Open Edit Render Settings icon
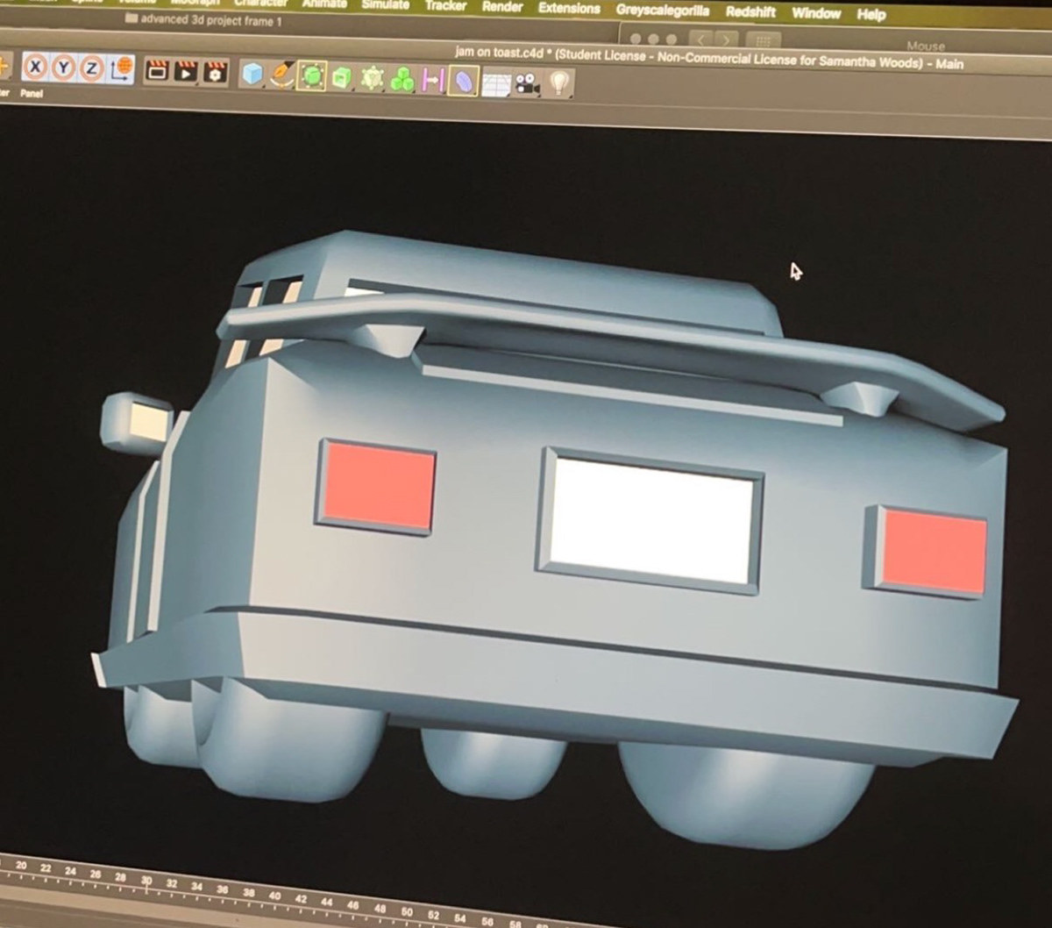Viewport: 1052px width, 928px height. 215,73
